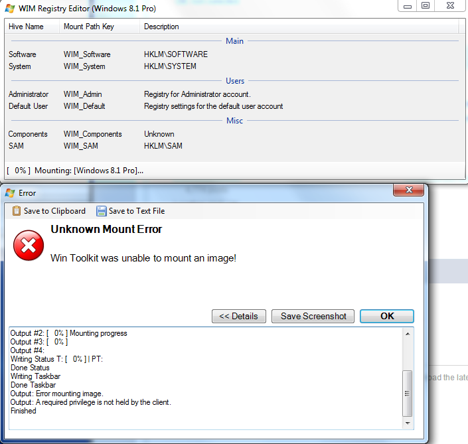
Task: Click the 'Unknown Mount Error' heading
Action: coord(106,229)
